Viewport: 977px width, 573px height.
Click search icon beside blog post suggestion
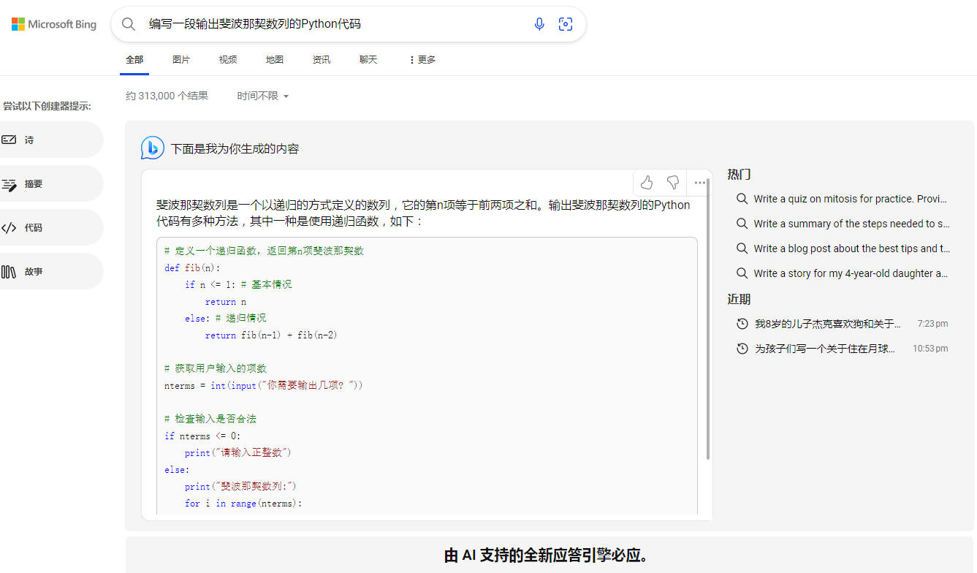point(742,248)
